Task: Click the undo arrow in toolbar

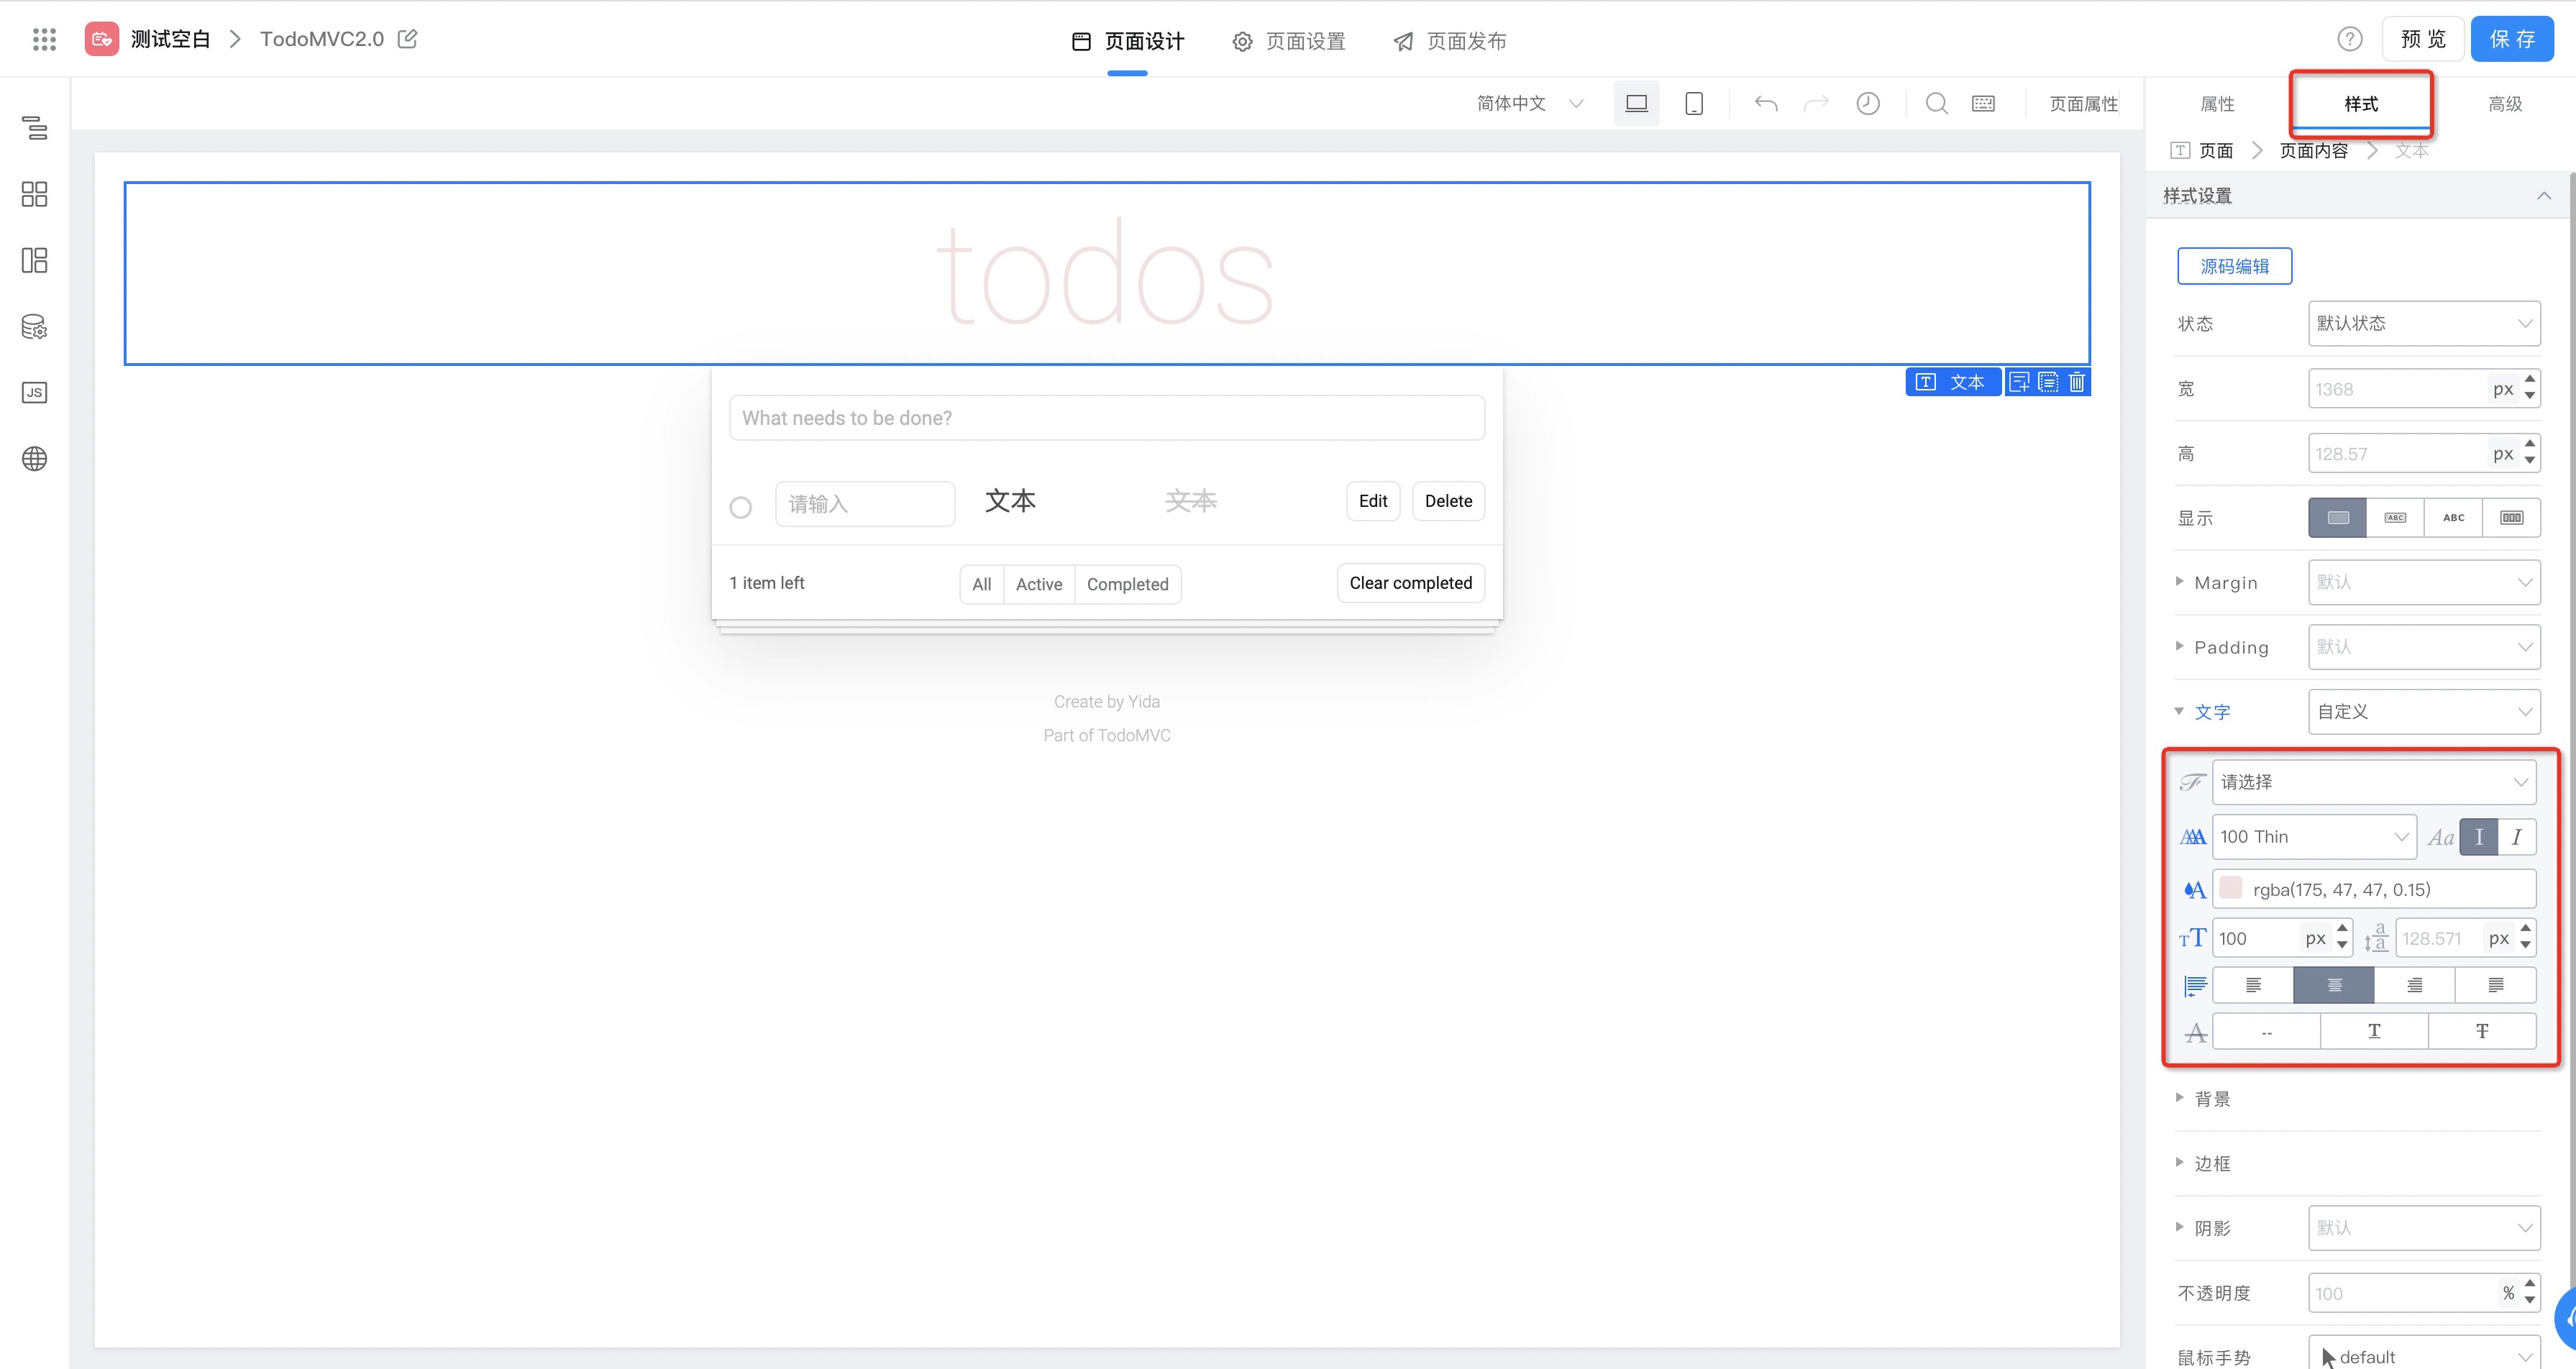Action: coord(1766,103)
